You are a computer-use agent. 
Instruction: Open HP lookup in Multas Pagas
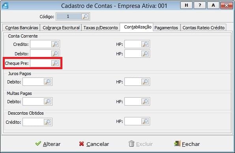pyautogui.click(x=145, y=102)
